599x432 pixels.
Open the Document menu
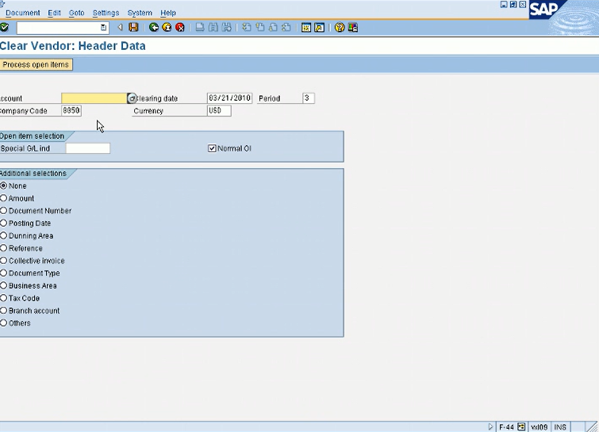click(22, 13)
